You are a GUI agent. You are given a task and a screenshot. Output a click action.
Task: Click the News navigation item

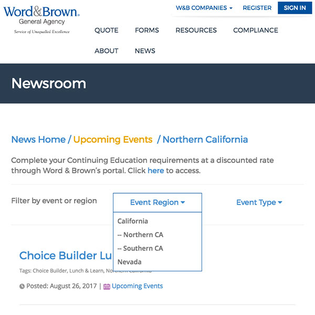point(145,51)
